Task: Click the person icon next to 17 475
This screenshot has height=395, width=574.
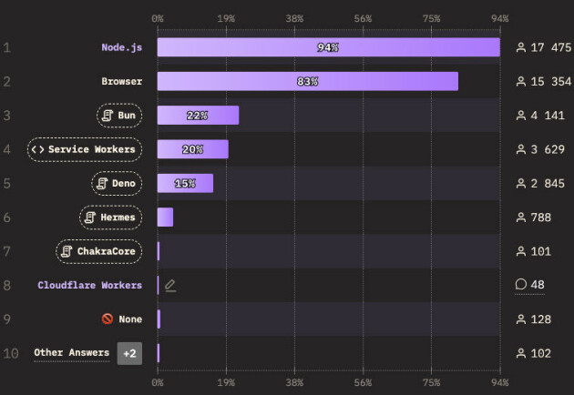Action: (521, 47)
